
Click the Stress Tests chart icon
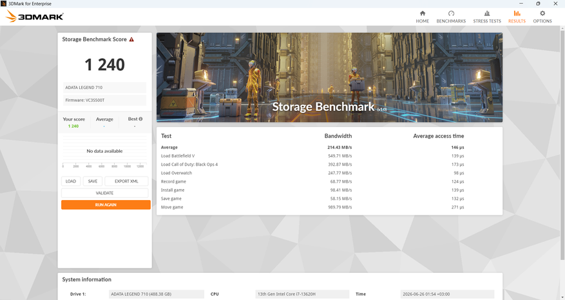pos(487,14)
